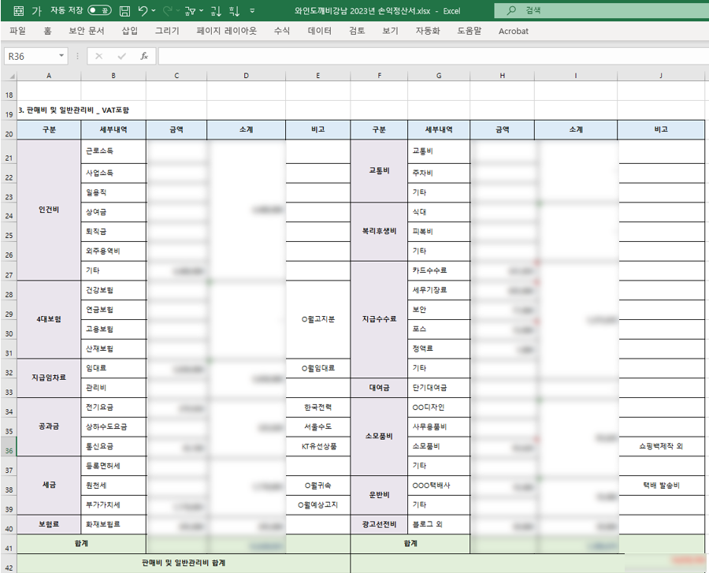The width and height of the screenshot is (709, 573).
Task: Select column A header
Action: (49, 76)
